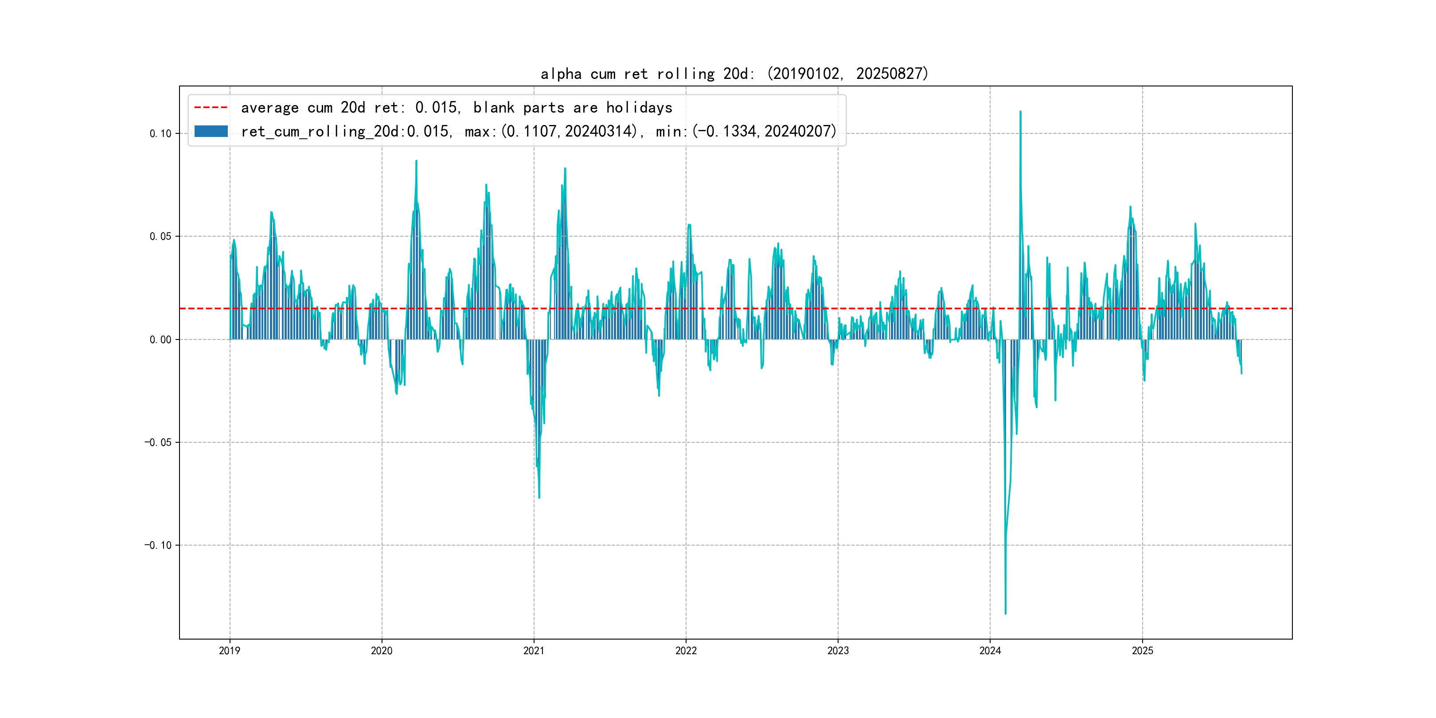Click the 2020 x-axis tick label
1436x718 pixels.
tap(382, 651)
